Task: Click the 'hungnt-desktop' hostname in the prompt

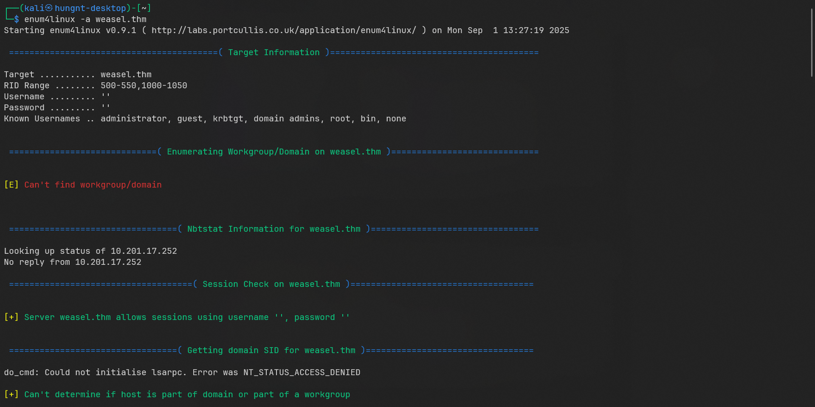Action: click(90, 8)
